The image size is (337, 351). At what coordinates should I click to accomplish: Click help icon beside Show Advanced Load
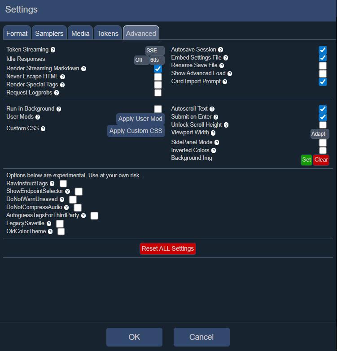tap(230, 73)
